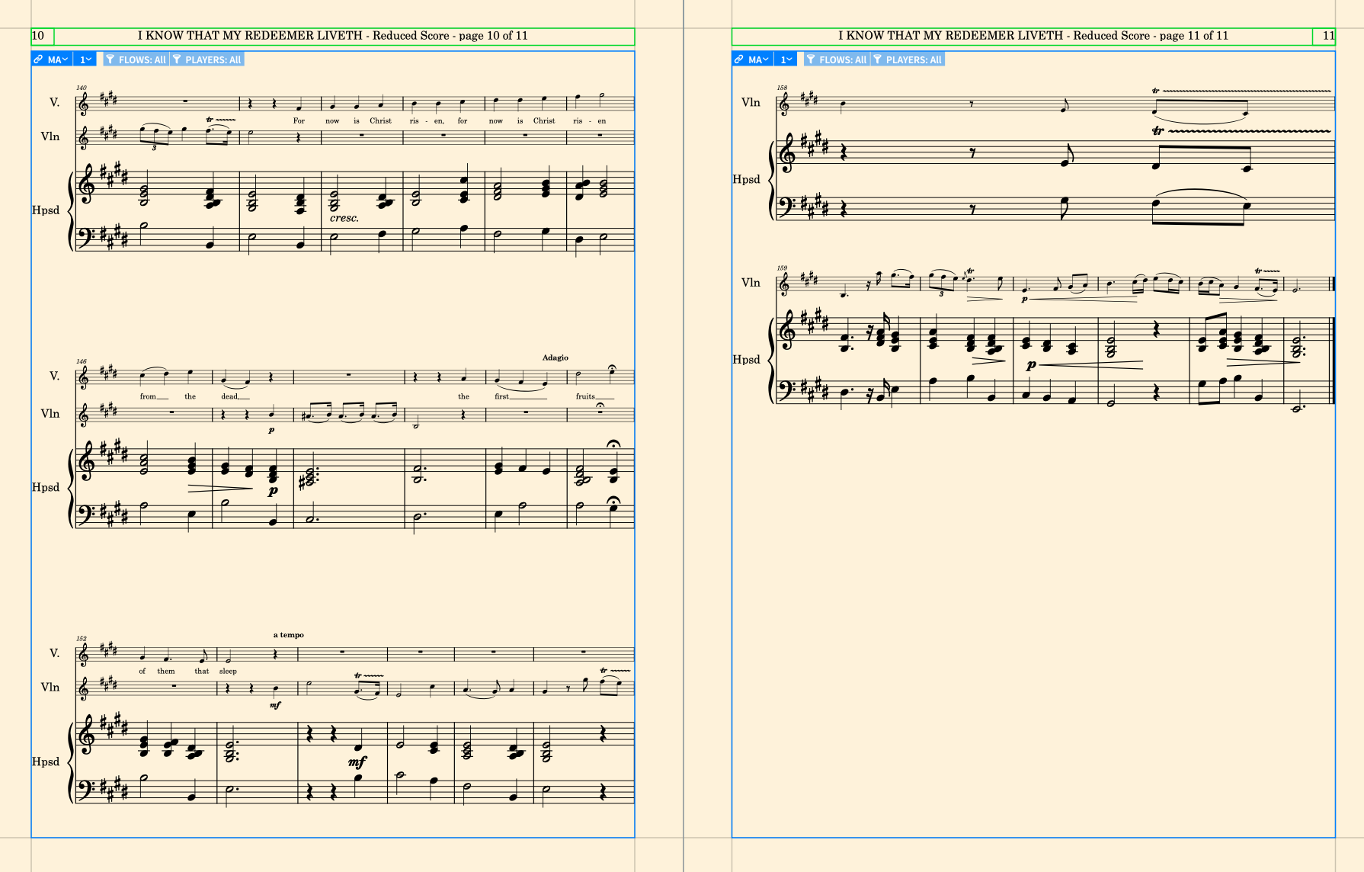Viewport: 1364px width, 872px height.
Task: Select bar number 158
Action: click(782, 88)
